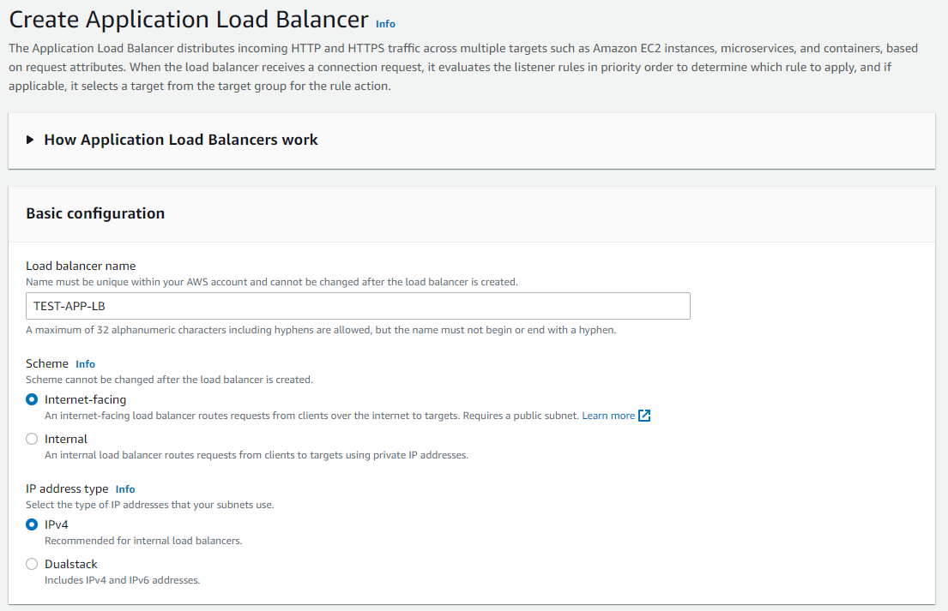Choose the Dualstack radio button
948x611 pixels.
click(32, 564)
